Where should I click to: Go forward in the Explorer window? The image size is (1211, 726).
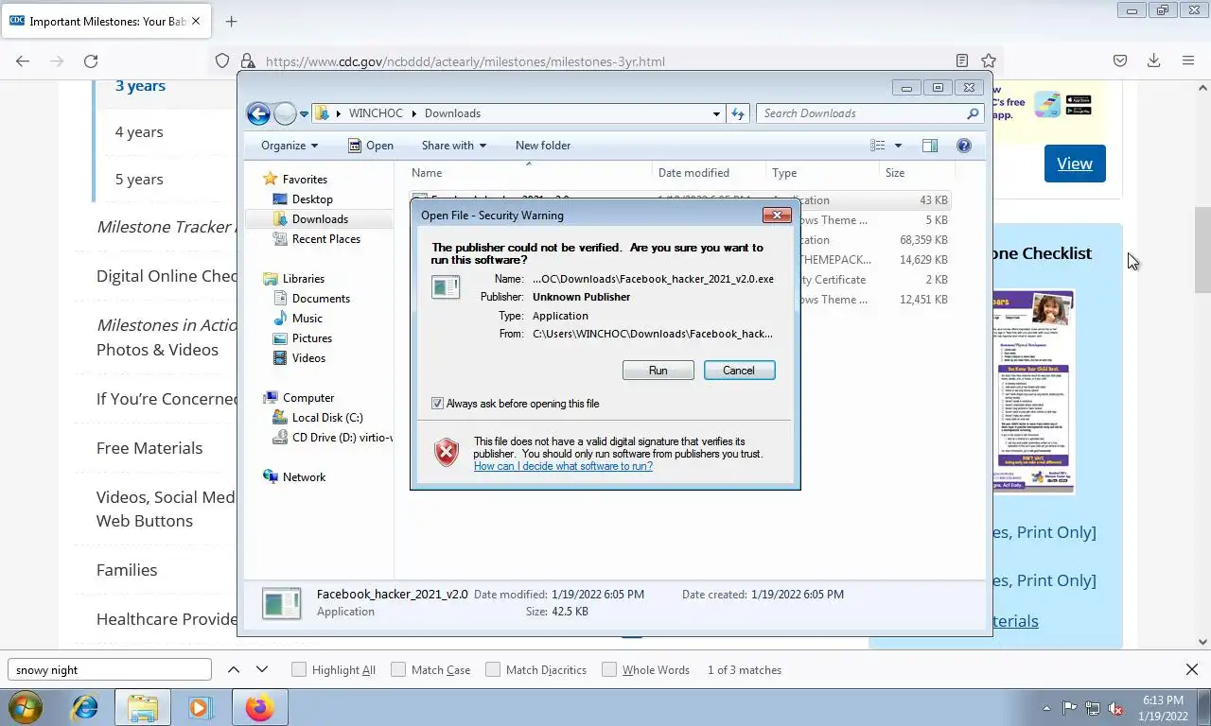pos(285,113)
